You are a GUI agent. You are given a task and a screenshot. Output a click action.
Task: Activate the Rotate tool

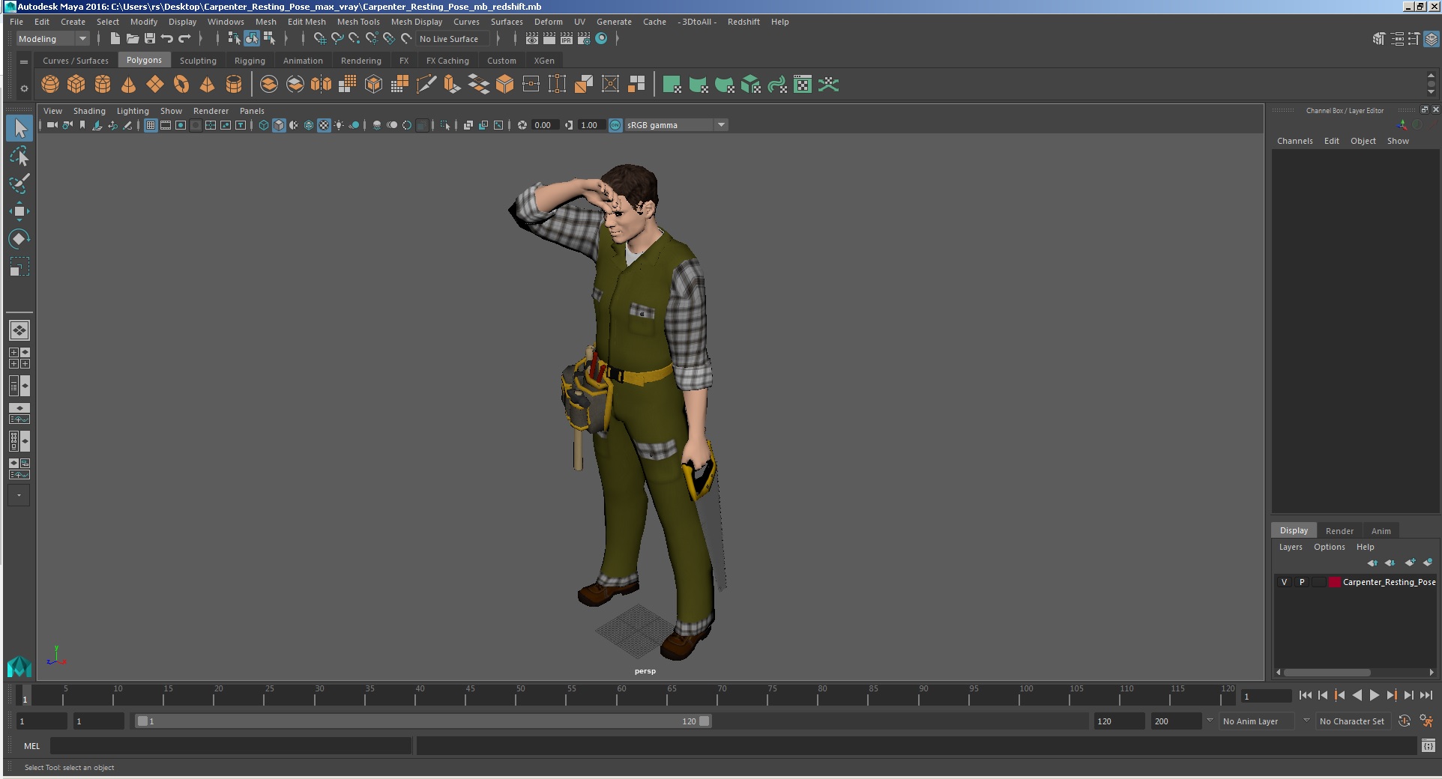tap(19, 239)
